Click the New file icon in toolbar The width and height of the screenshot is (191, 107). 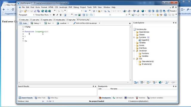tap(20, 11)
